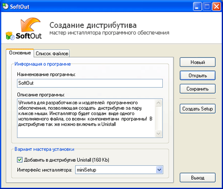Click the Новый button
Screen dimensions: 223x189
coord(198,62)
